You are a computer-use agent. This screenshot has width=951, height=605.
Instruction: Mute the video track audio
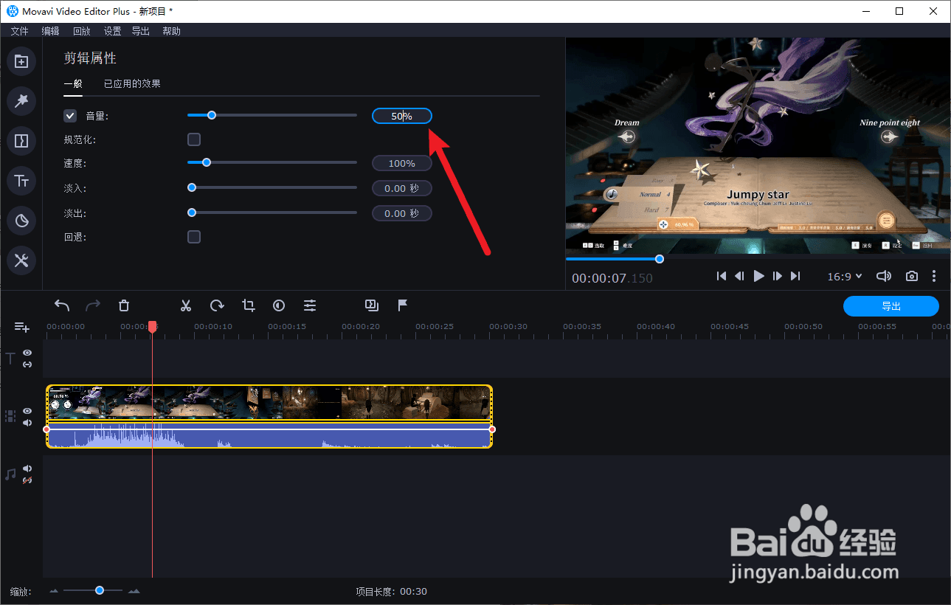tap(27, 423)
